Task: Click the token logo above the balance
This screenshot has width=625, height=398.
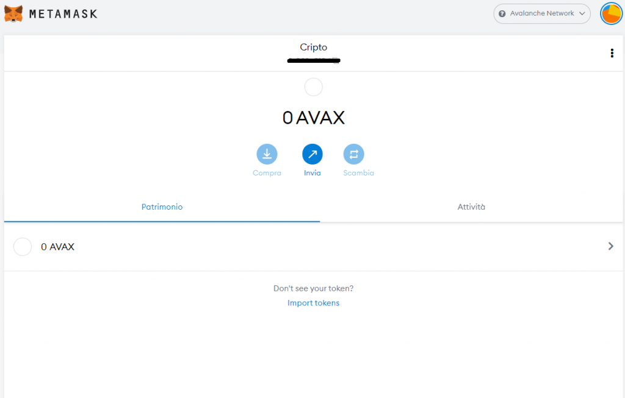Action: [x=313, y=87]
